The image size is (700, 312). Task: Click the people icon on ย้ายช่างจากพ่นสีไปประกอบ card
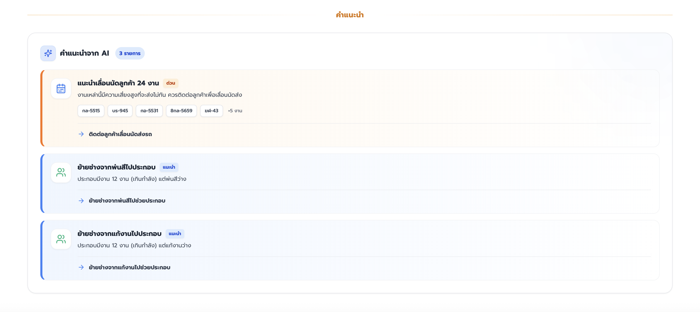61,173
